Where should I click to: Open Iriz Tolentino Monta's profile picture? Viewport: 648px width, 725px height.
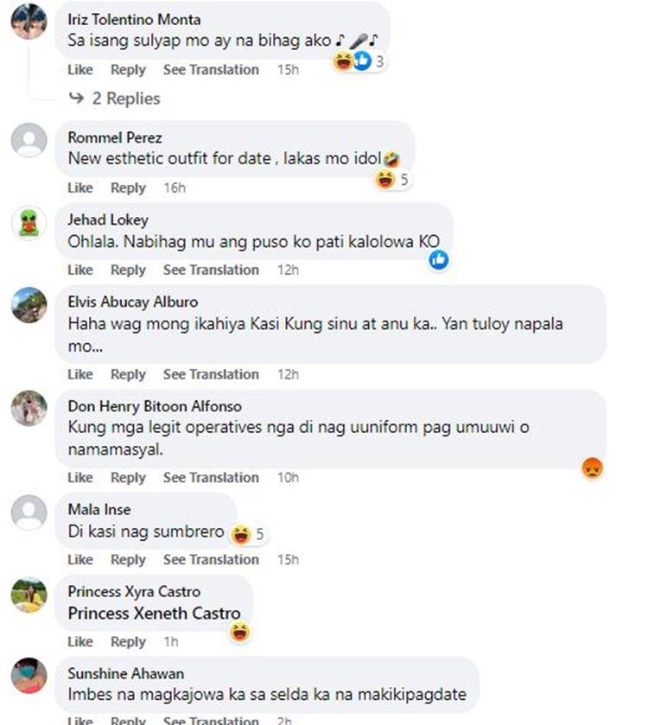click(29, 22)
